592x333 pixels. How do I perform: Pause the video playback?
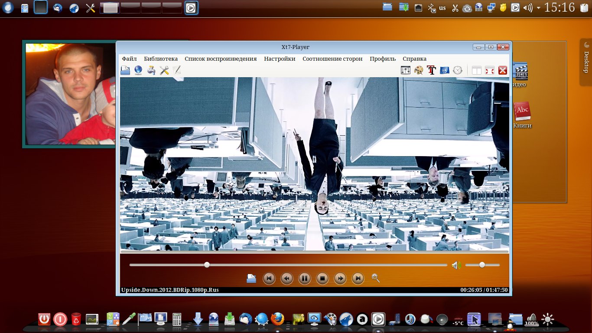tap(305, 278)
